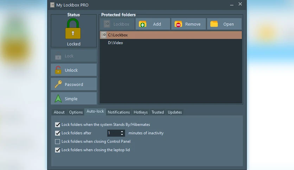Switch to the Options tab

click(76, 112)
